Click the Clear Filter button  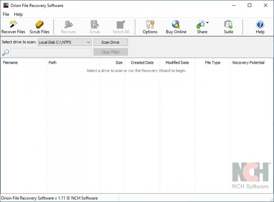click(x=110, y=52)
